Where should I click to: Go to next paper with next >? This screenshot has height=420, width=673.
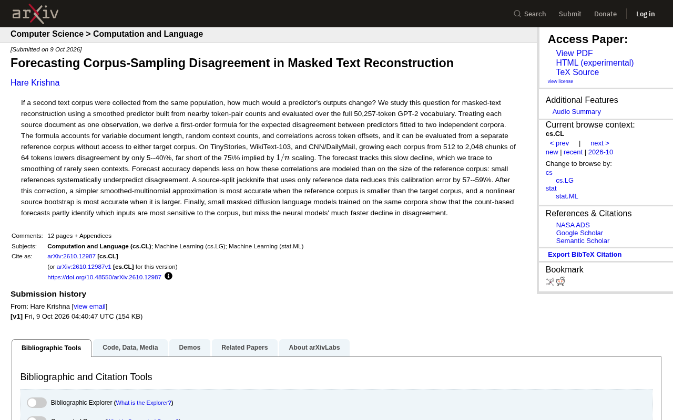point(600,143)
